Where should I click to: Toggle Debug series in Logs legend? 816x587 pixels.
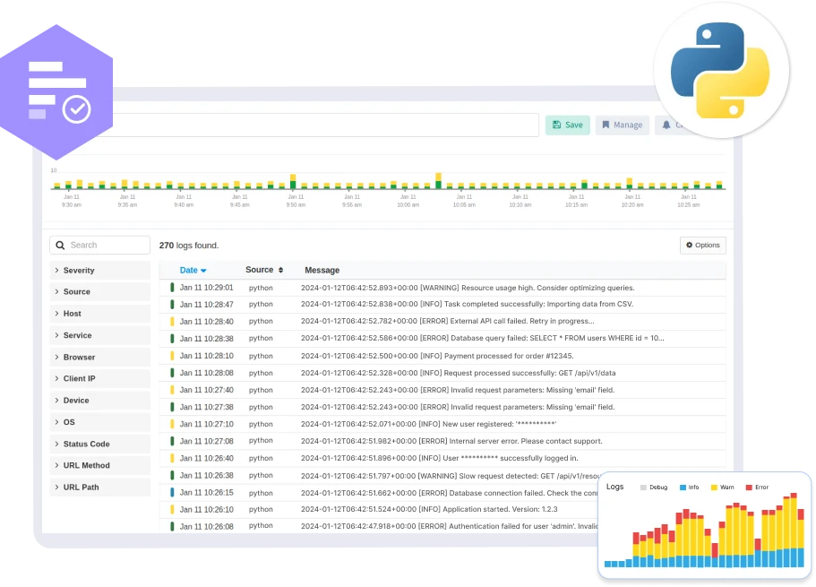[x=654, y=488]
